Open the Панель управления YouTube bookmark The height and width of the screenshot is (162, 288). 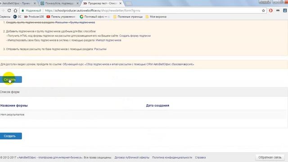pos(61,17)
